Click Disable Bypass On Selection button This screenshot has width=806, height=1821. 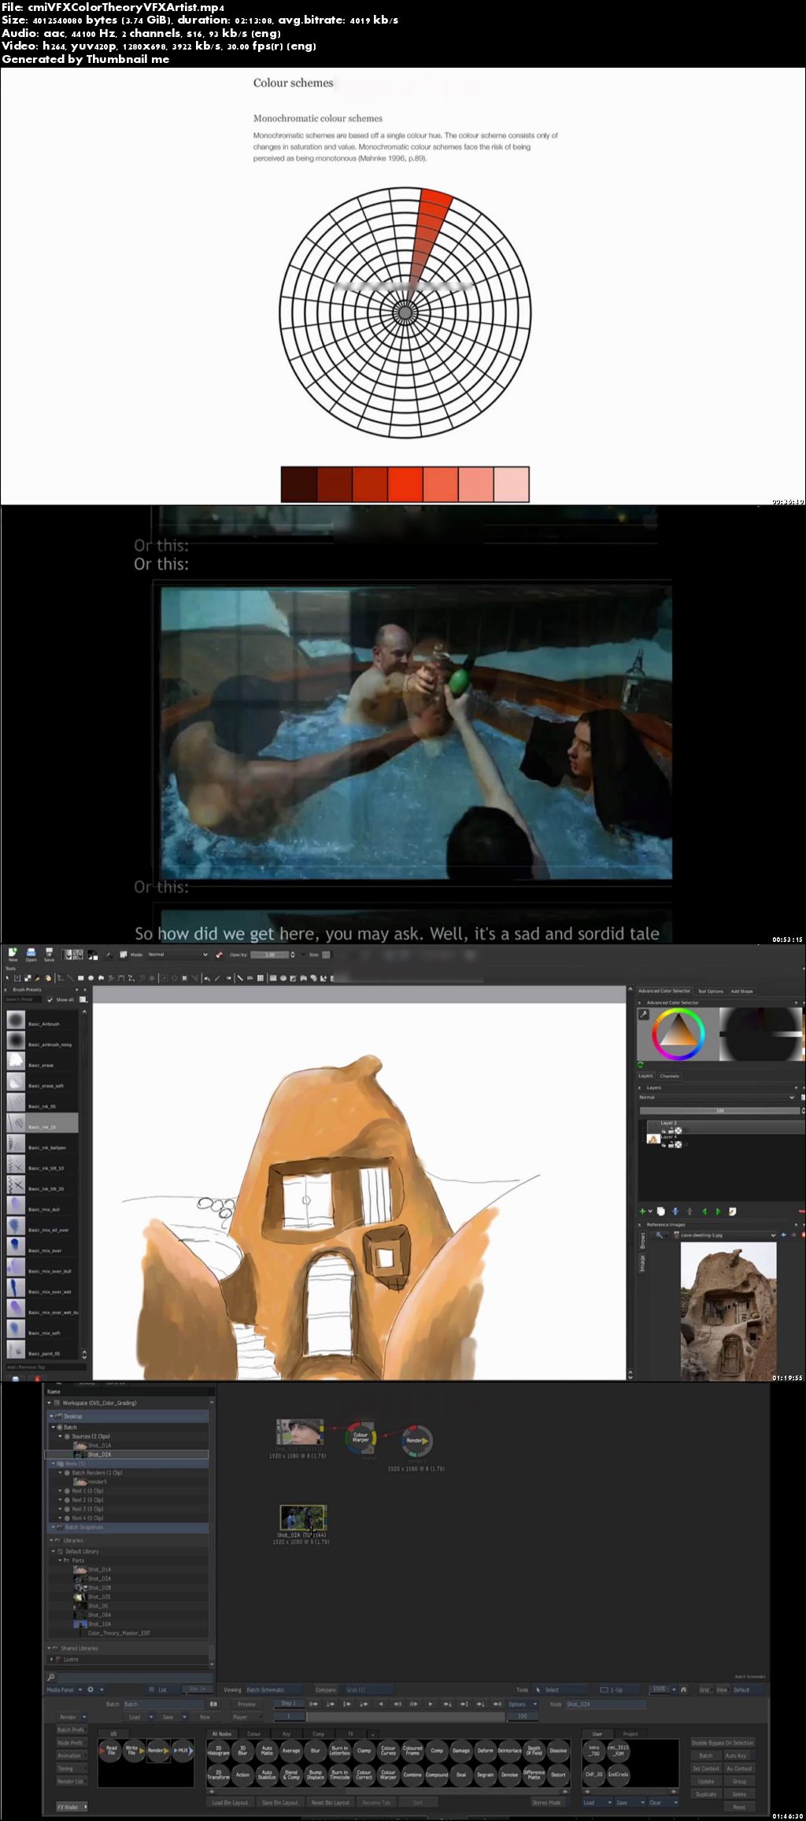click(723, 1742)
